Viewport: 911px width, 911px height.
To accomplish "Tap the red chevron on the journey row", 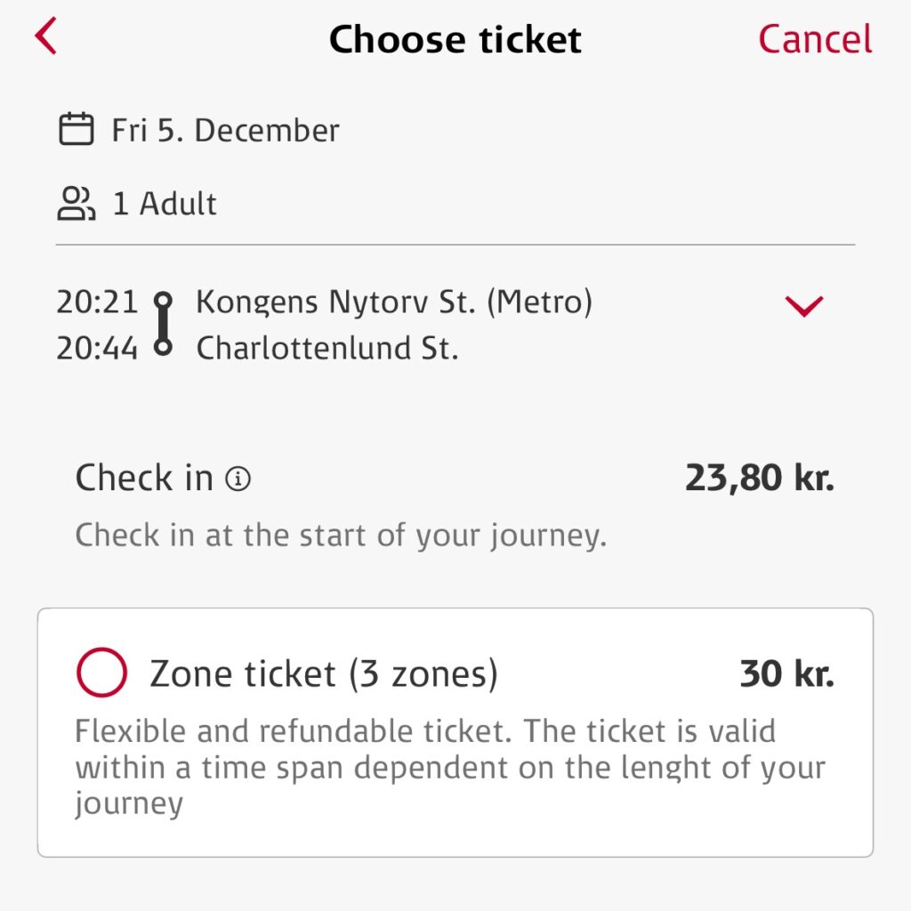I will [x=803, y=307].
